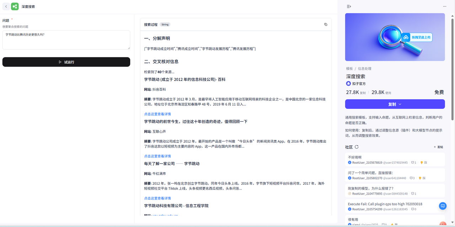This screenshot has width=455, height=227.
Task: Click result title 字节跳动的前世今生
Action: [x=196, y=121]
